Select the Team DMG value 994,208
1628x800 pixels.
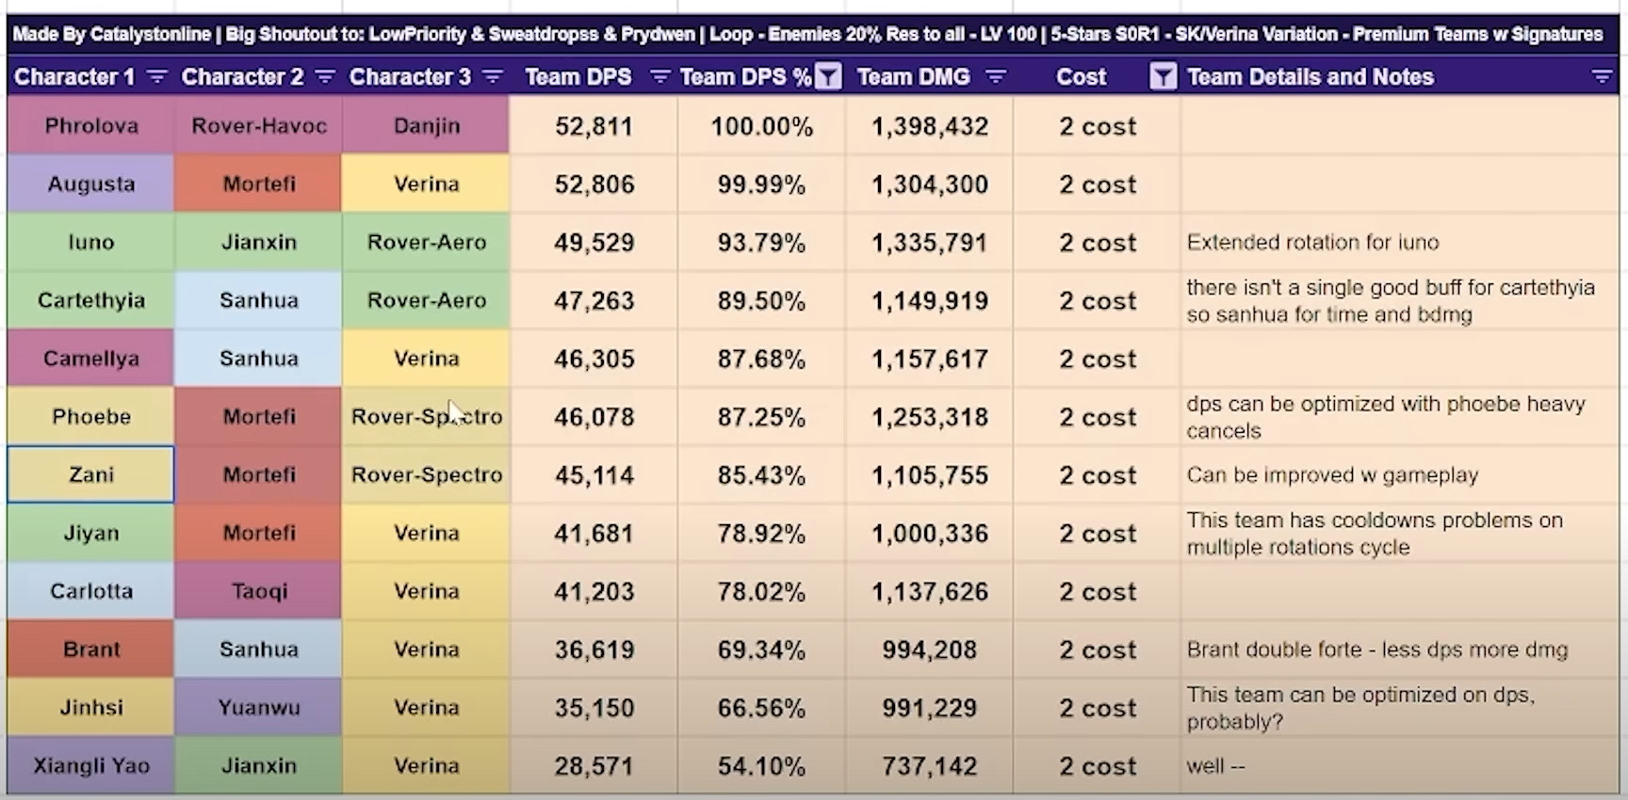pyautogui.click(x=929, y=649)
